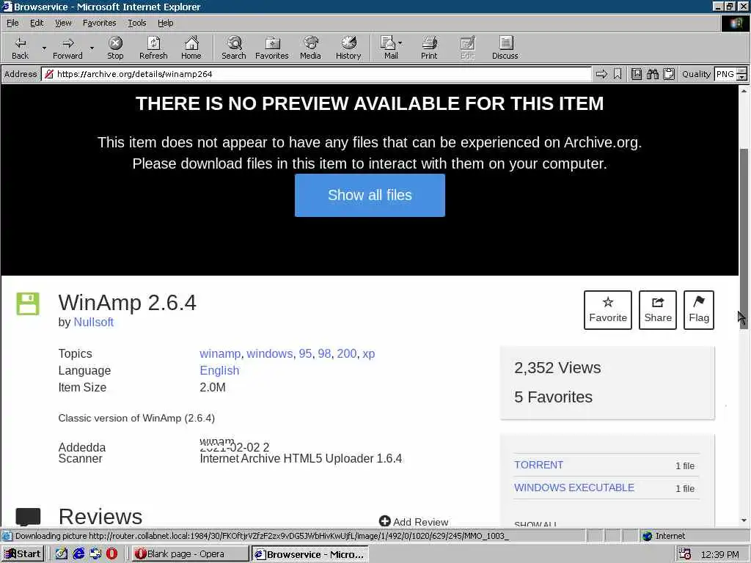Launch Internet Explorer from quick launch

tap(78, 554)
